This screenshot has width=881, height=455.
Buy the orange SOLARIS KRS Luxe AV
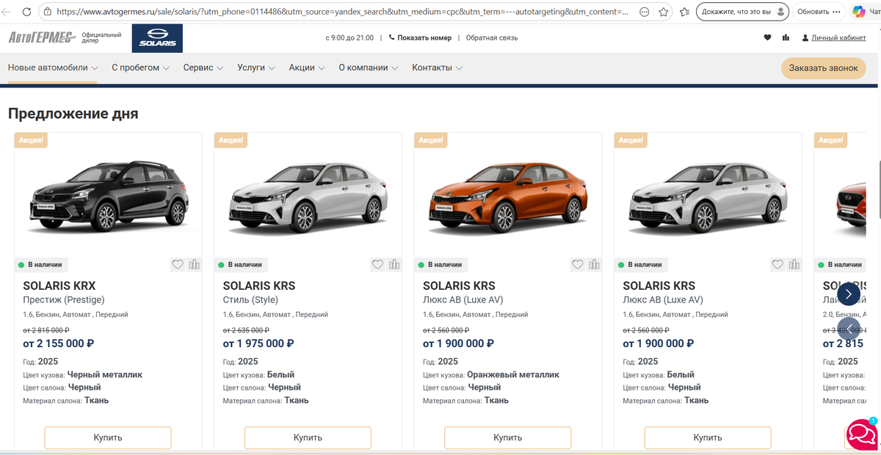tap(508, 437)
